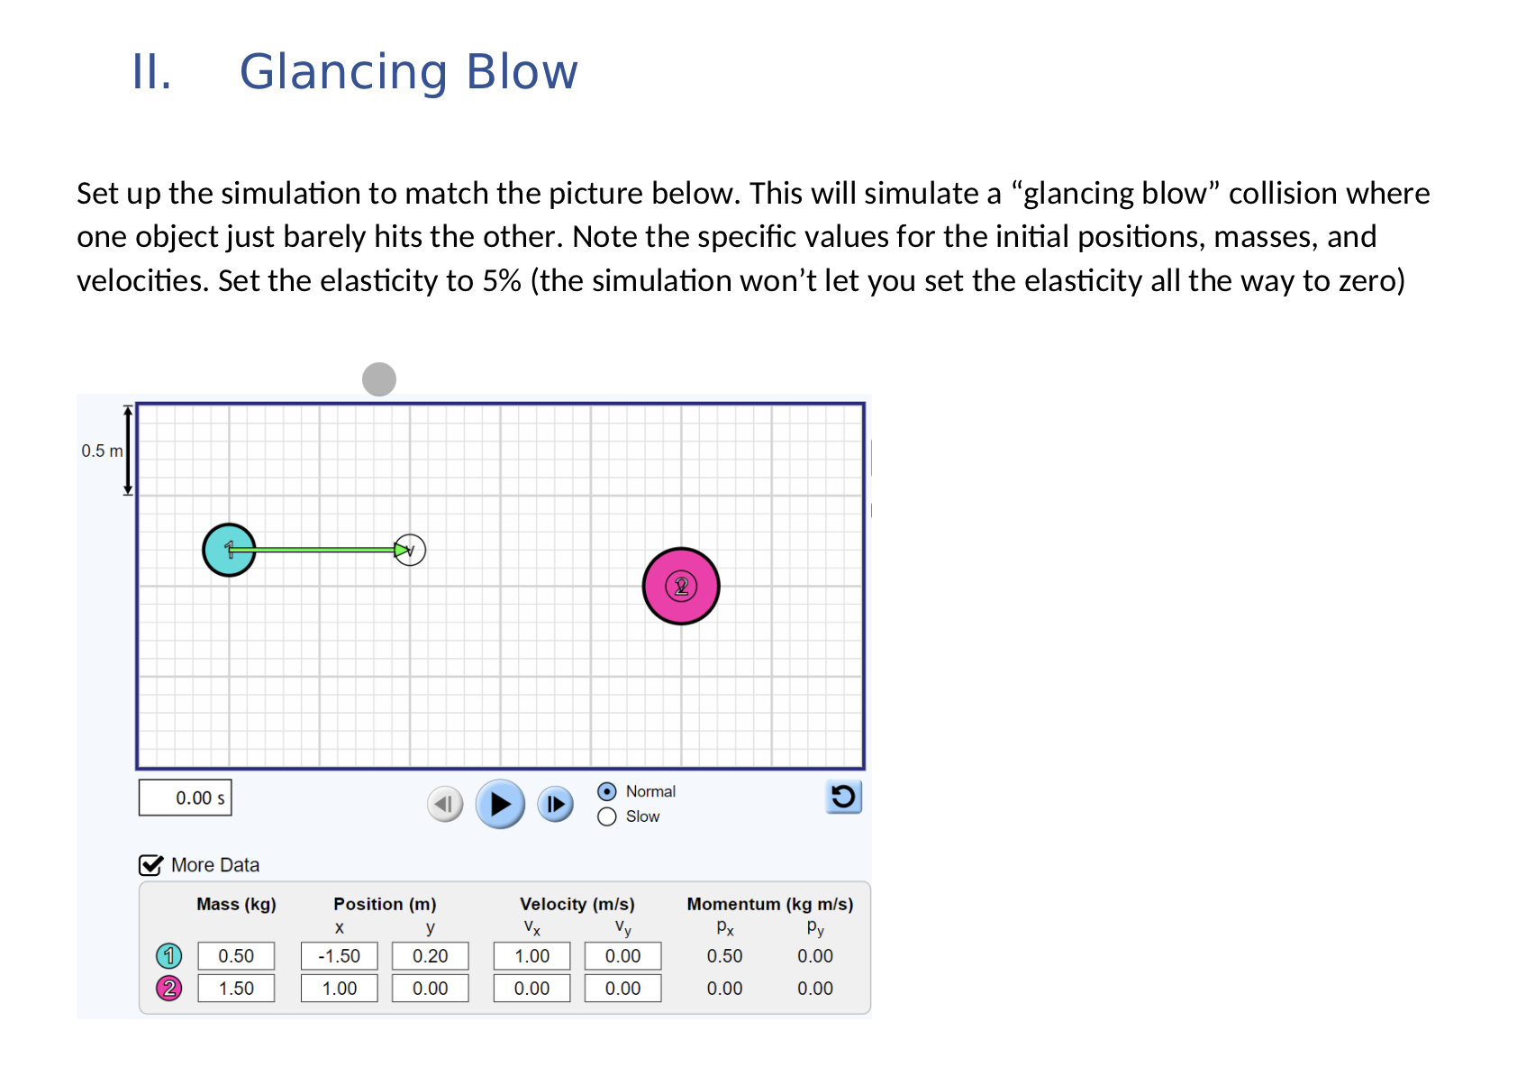Viewport: 1517px width, 1067px height.
Task: Click the mass field for ball 2
Action: [236, 988]
